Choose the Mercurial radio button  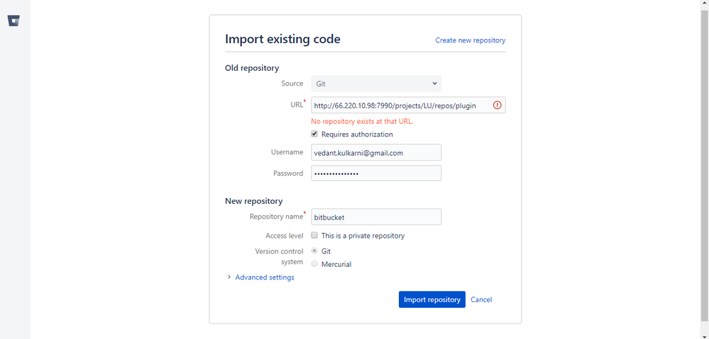coord(314,264)
